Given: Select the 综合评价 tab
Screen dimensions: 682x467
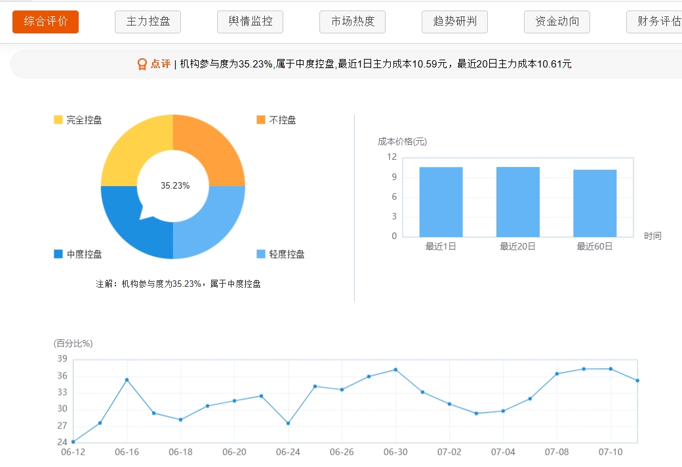Looking at the screenshot, I should tap(45, 22).
